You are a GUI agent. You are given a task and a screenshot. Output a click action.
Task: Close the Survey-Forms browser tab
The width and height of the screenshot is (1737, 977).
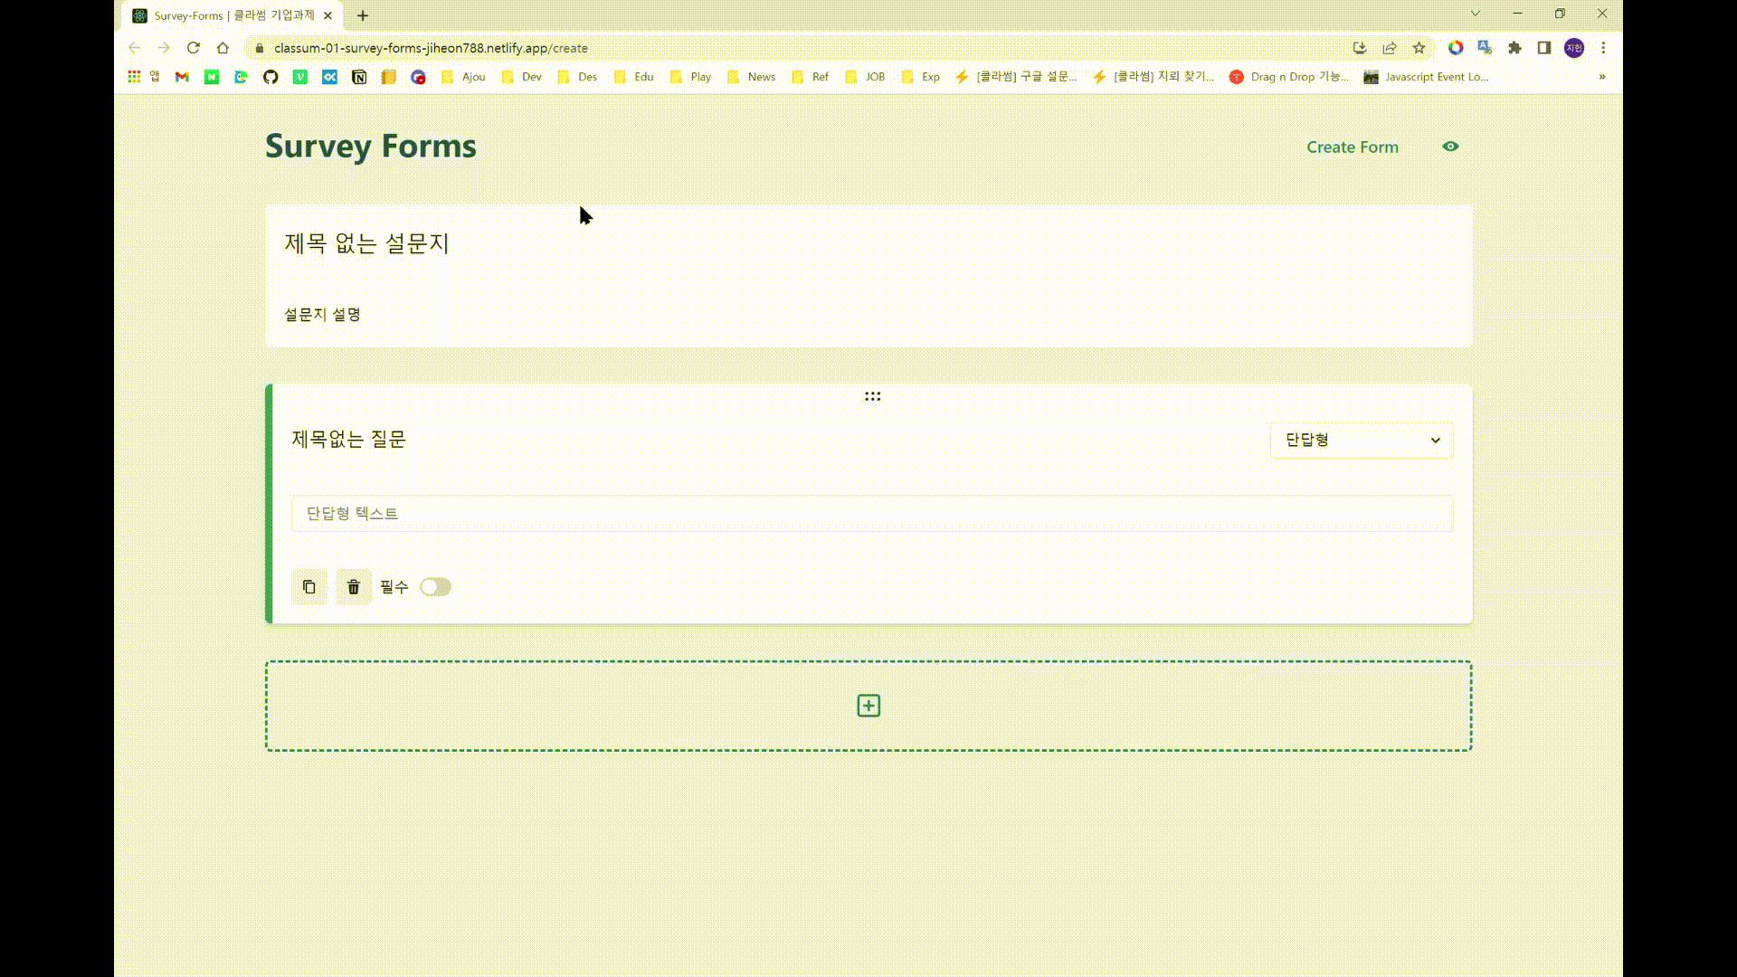tap(327, 15)
